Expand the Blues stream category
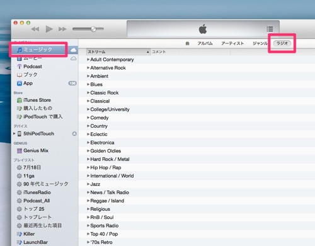 click(x=88, y=84)
